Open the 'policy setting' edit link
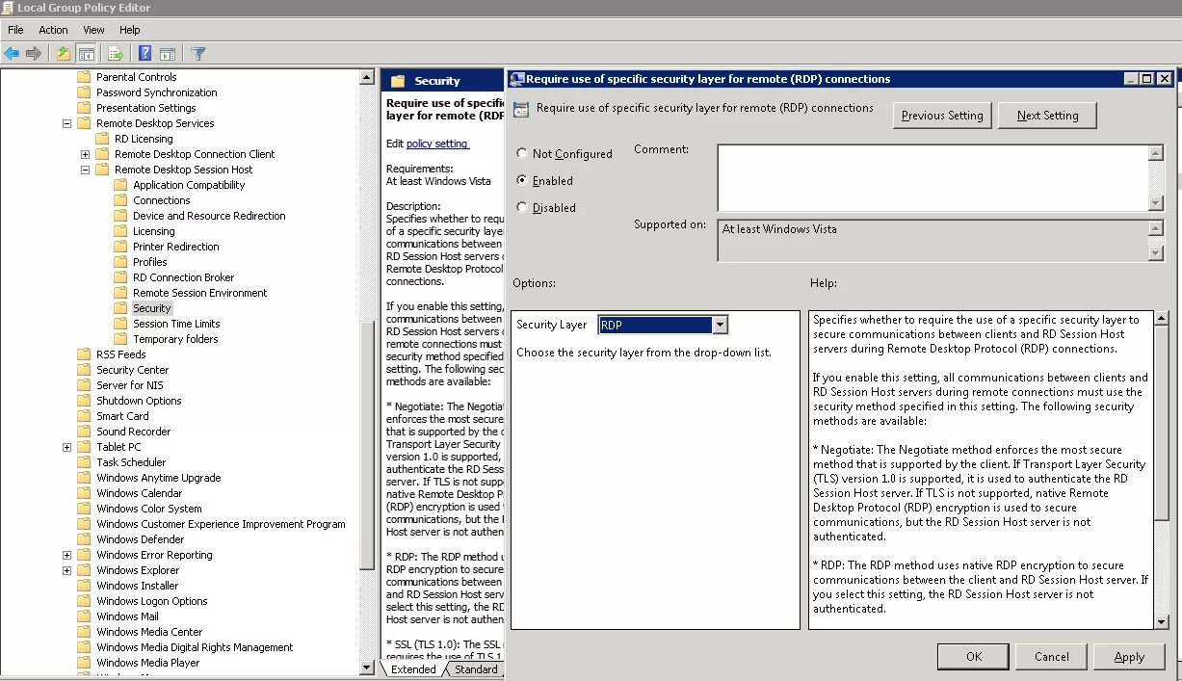Viewport: 1182px width, 681px height. click(x=437, y=144)
